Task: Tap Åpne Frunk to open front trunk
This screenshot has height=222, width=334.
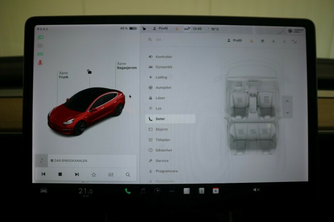Action: point(63,75)
